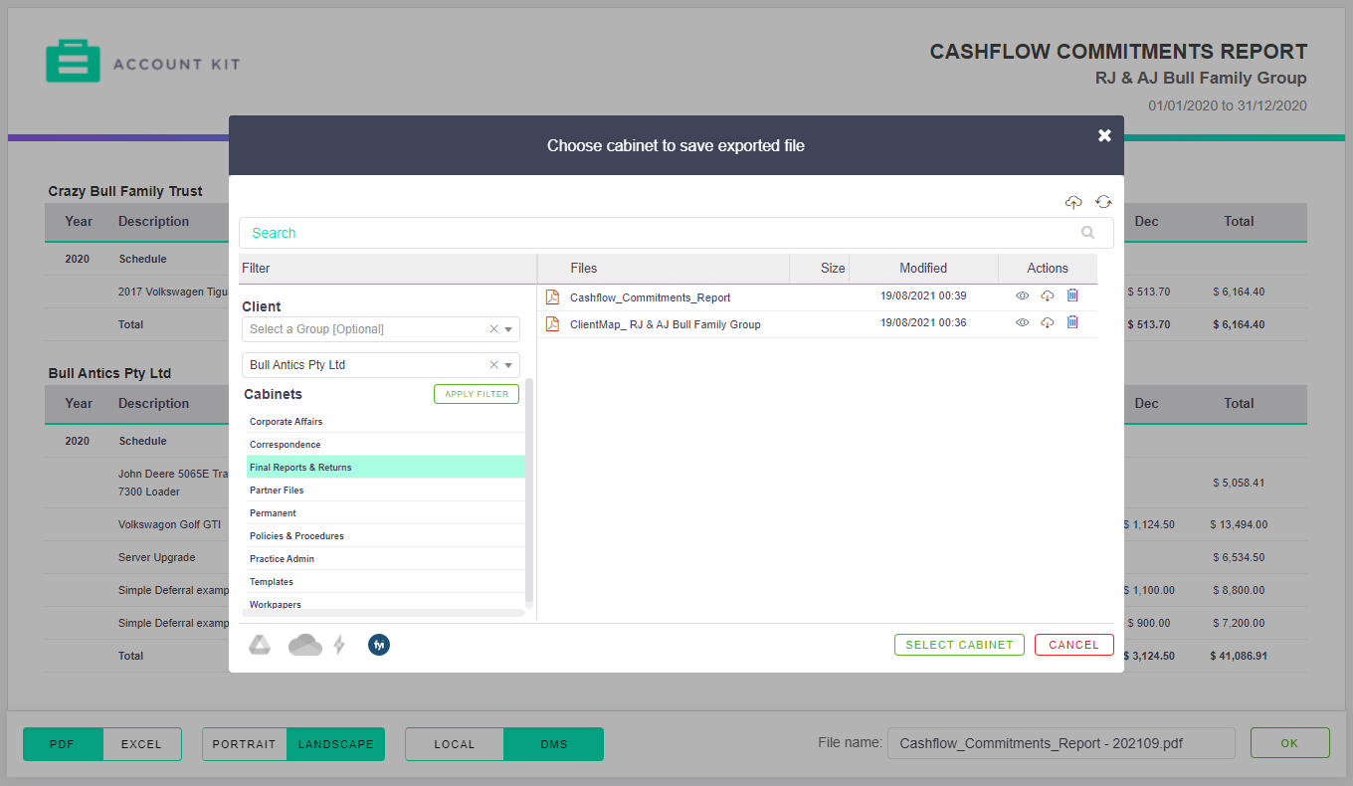Preview the ClientMap file with eye icon

click(x=1022, y=323)
